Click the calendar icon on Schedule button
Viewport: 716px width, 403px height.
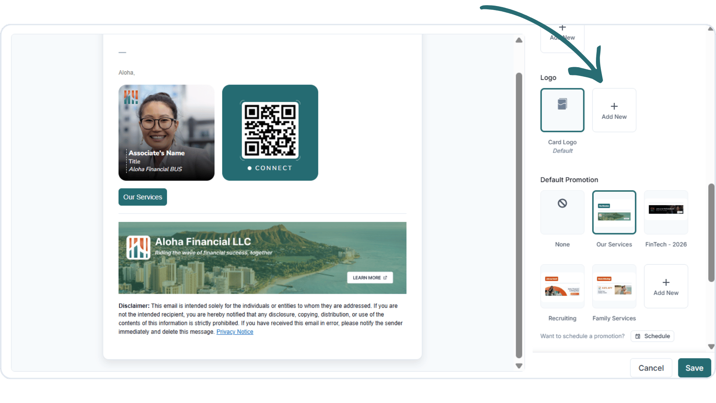[x=638, y=336]
